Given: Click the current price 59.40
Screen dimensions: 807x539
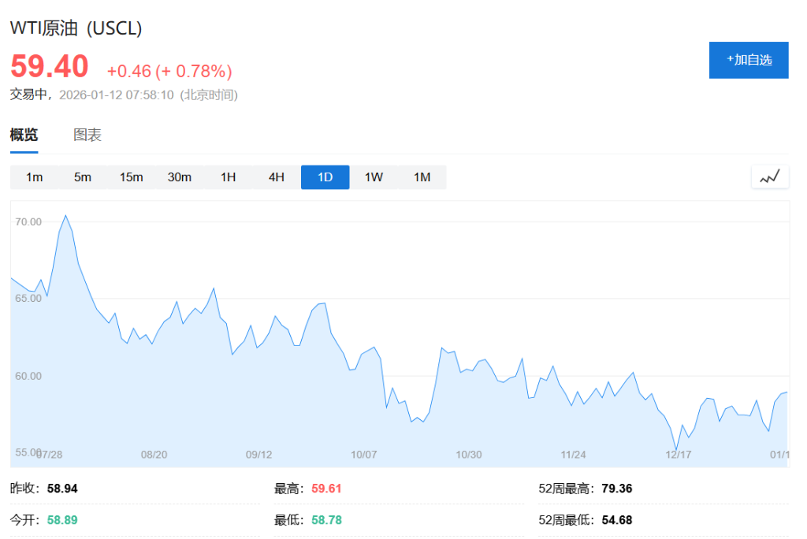Looking at the screenshot, I should (x=49, y=67).
